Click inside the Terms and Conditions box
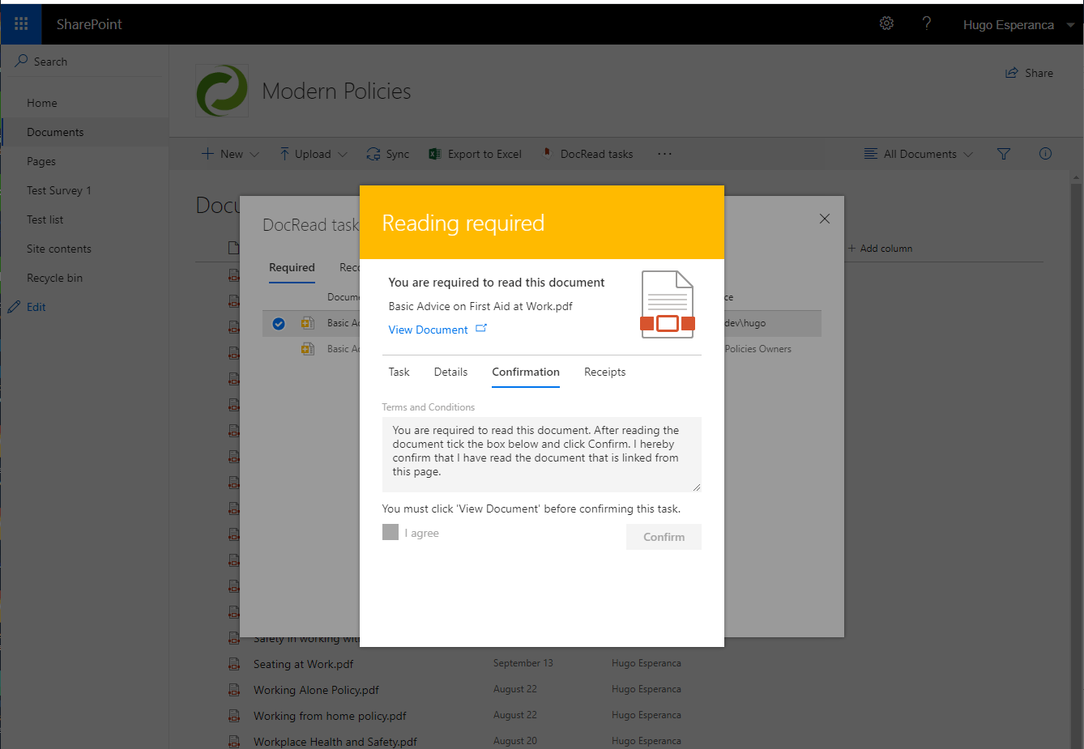This screenshot has height=749, width=1084. point(541,450)
